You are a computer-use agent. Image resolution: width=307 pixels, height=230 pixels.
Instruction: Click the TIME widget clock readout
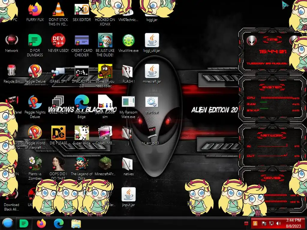point(273,52)
